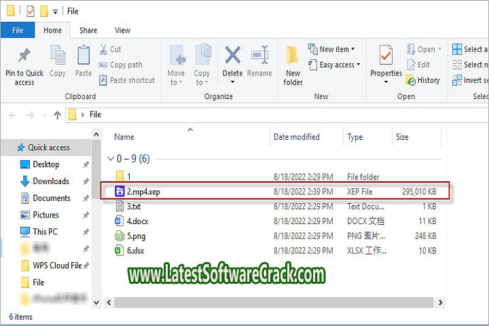Click the up arrow navigation button
Viewport: 489px width, 326px height.
coord(58,115)
